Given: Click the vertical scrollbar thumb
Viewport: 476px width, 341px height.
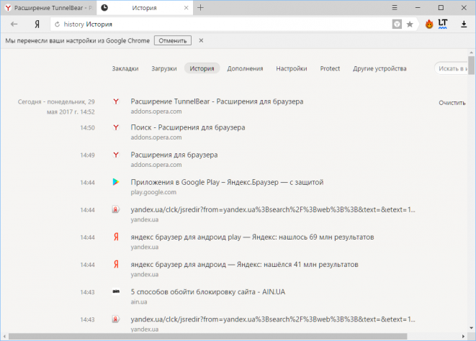Looking at the screenshot, I should [x=471, y=65].
